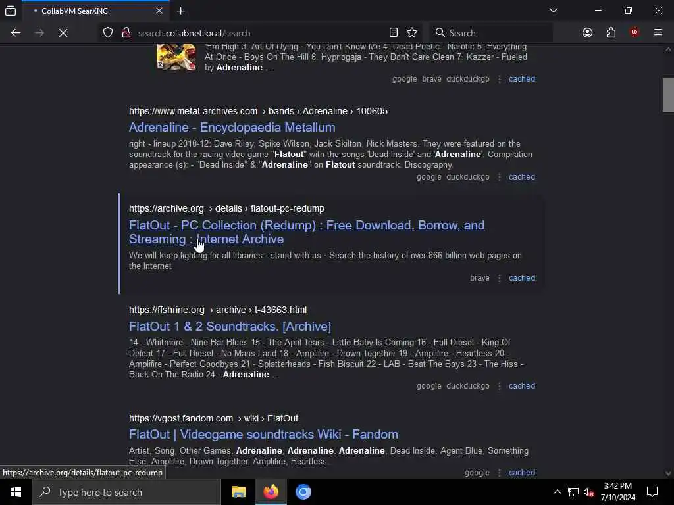
Task: Click the scrollbar up arrow
Action: (x=668, y=49)
